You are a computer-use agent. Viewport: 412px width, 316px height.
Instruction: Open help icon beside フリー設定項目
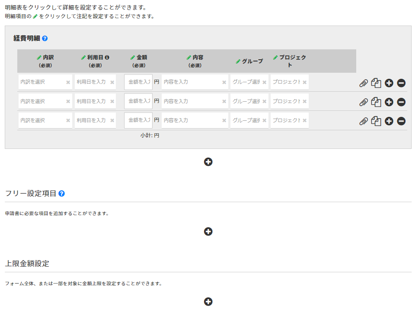coord(61,193)
